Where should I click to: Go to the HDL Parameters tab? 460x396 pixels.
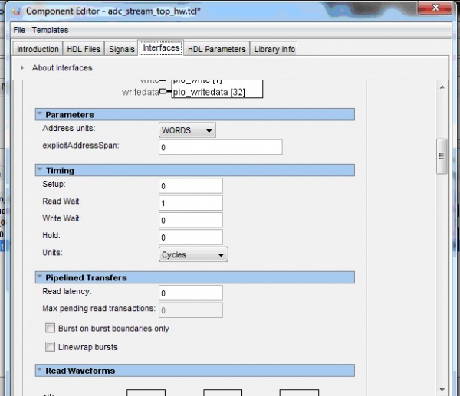point(217,49)
